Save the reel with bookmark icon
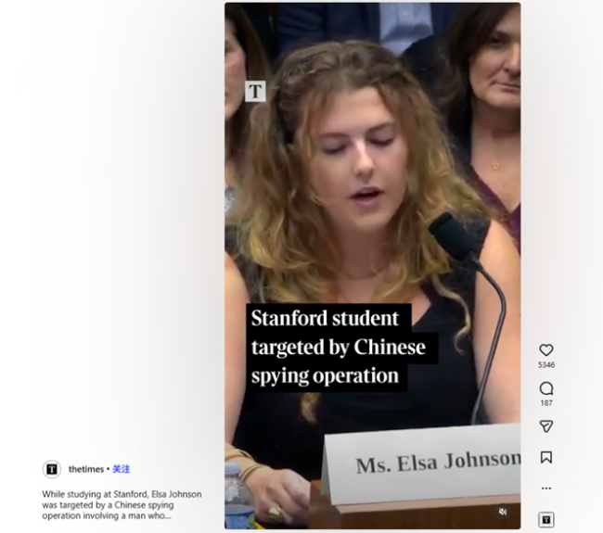Image resolution: width=603 pixels, height=533 pixels. (x=546, y=457)
